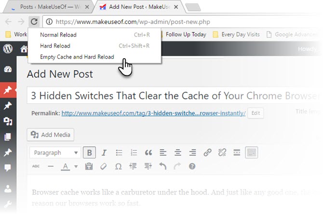Click the text color swatch button

[x=65, y=166]
